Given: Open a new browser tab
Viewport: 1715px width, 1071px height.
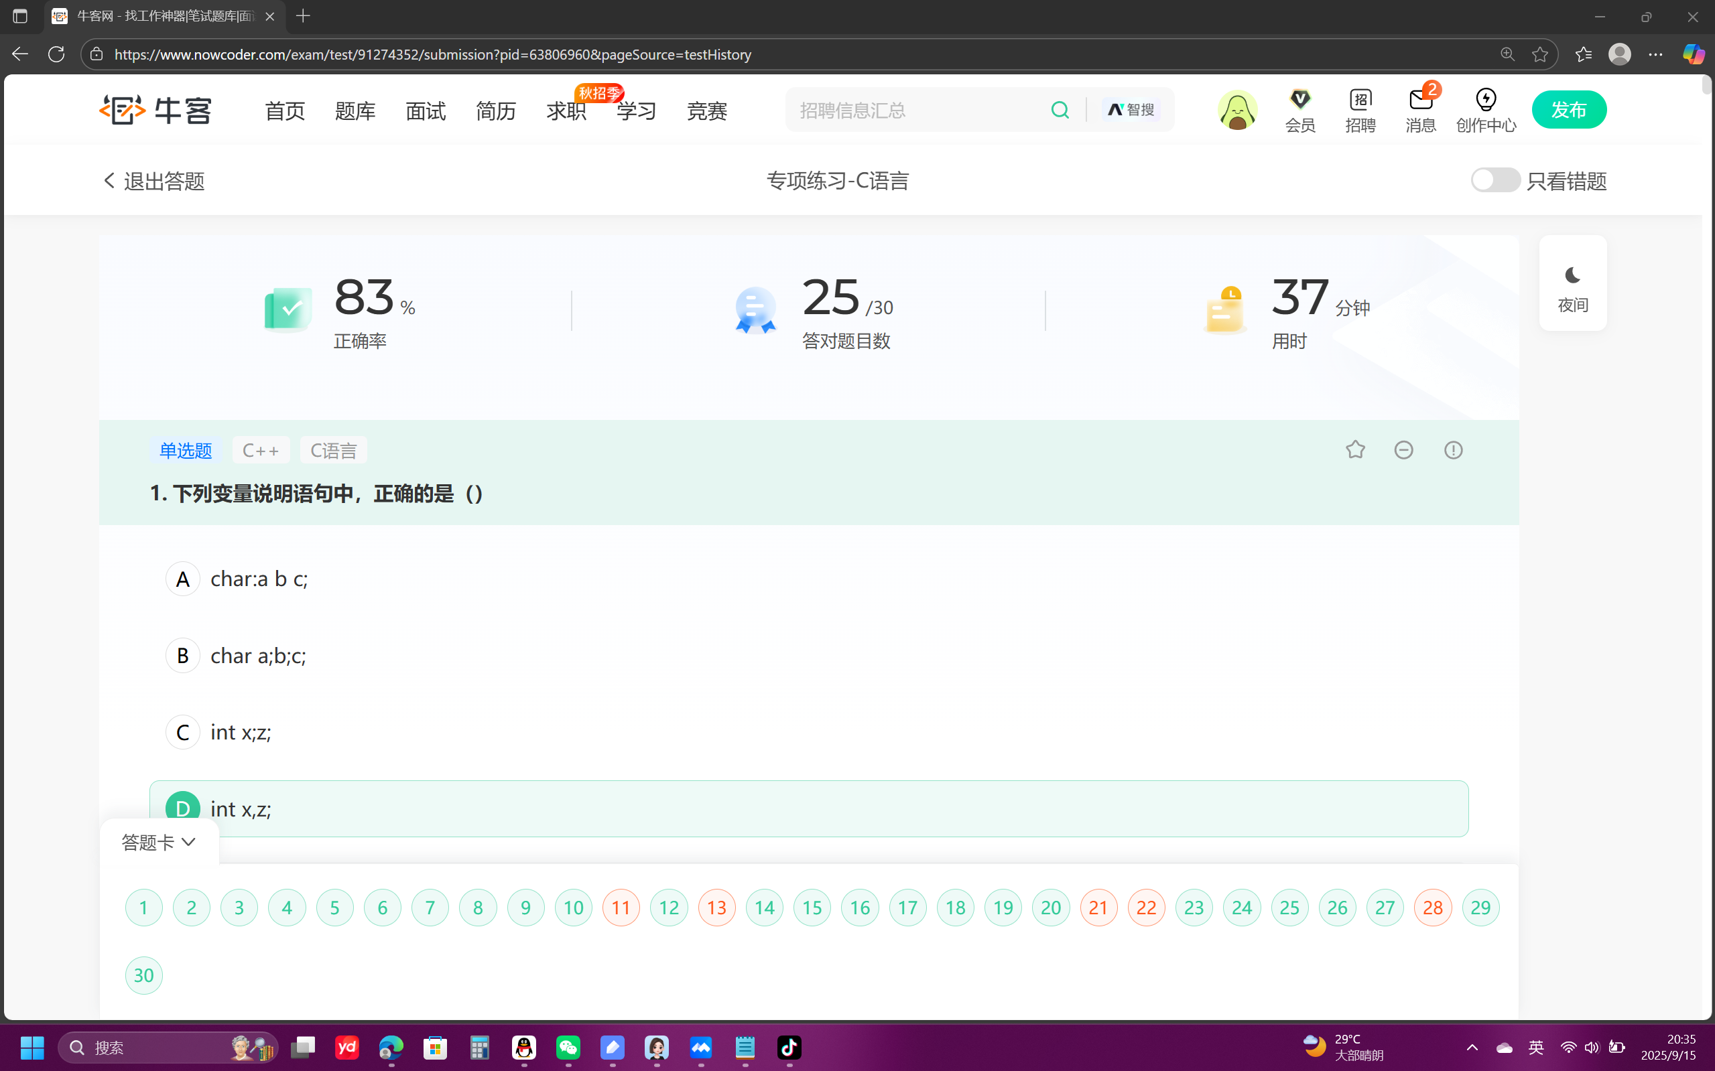Looking at the screenshot, I should [x=304, y=15].
